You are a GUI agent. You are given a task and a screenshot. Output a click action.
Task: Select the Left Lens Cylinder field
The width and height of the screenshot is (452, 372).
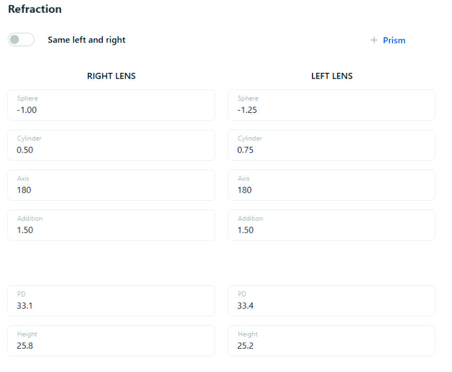[x=331, y=145]
